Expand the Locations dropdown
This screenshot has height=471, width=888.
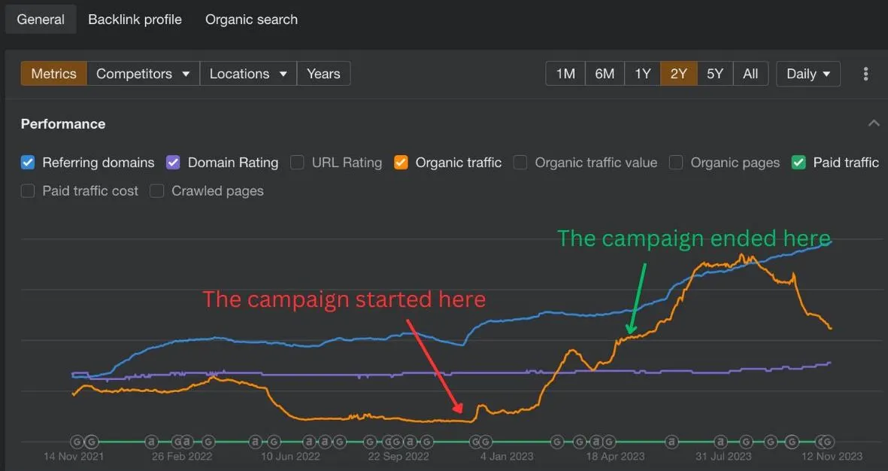pos(248,74)
